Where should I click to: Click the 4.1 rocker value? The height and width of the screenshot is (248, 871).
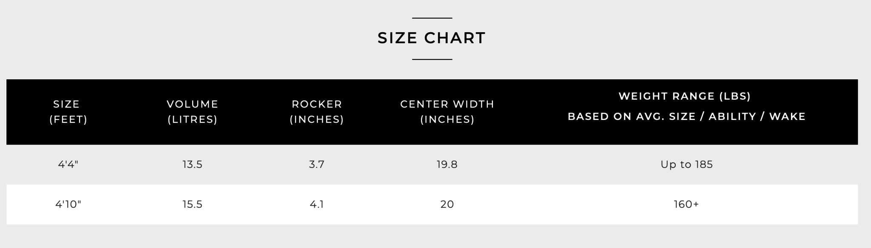click(x=317, y=204)
